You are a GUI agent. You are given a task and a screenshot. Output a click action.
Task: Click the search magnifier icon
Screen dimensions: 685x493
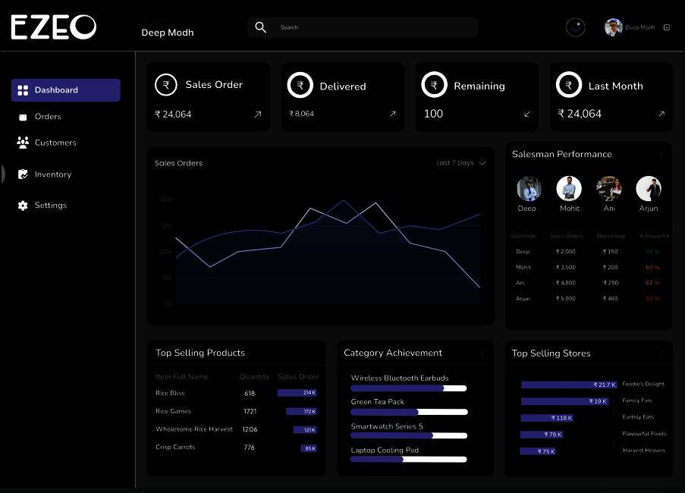point(260,27)
